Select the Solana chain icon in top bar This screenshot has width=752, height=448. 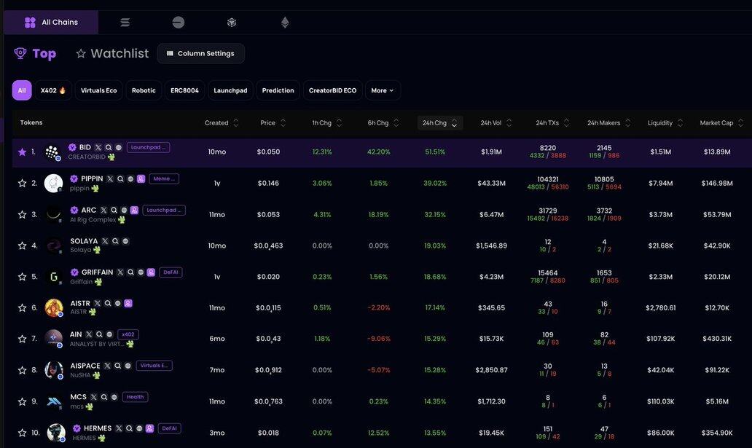tap(125, 23)
